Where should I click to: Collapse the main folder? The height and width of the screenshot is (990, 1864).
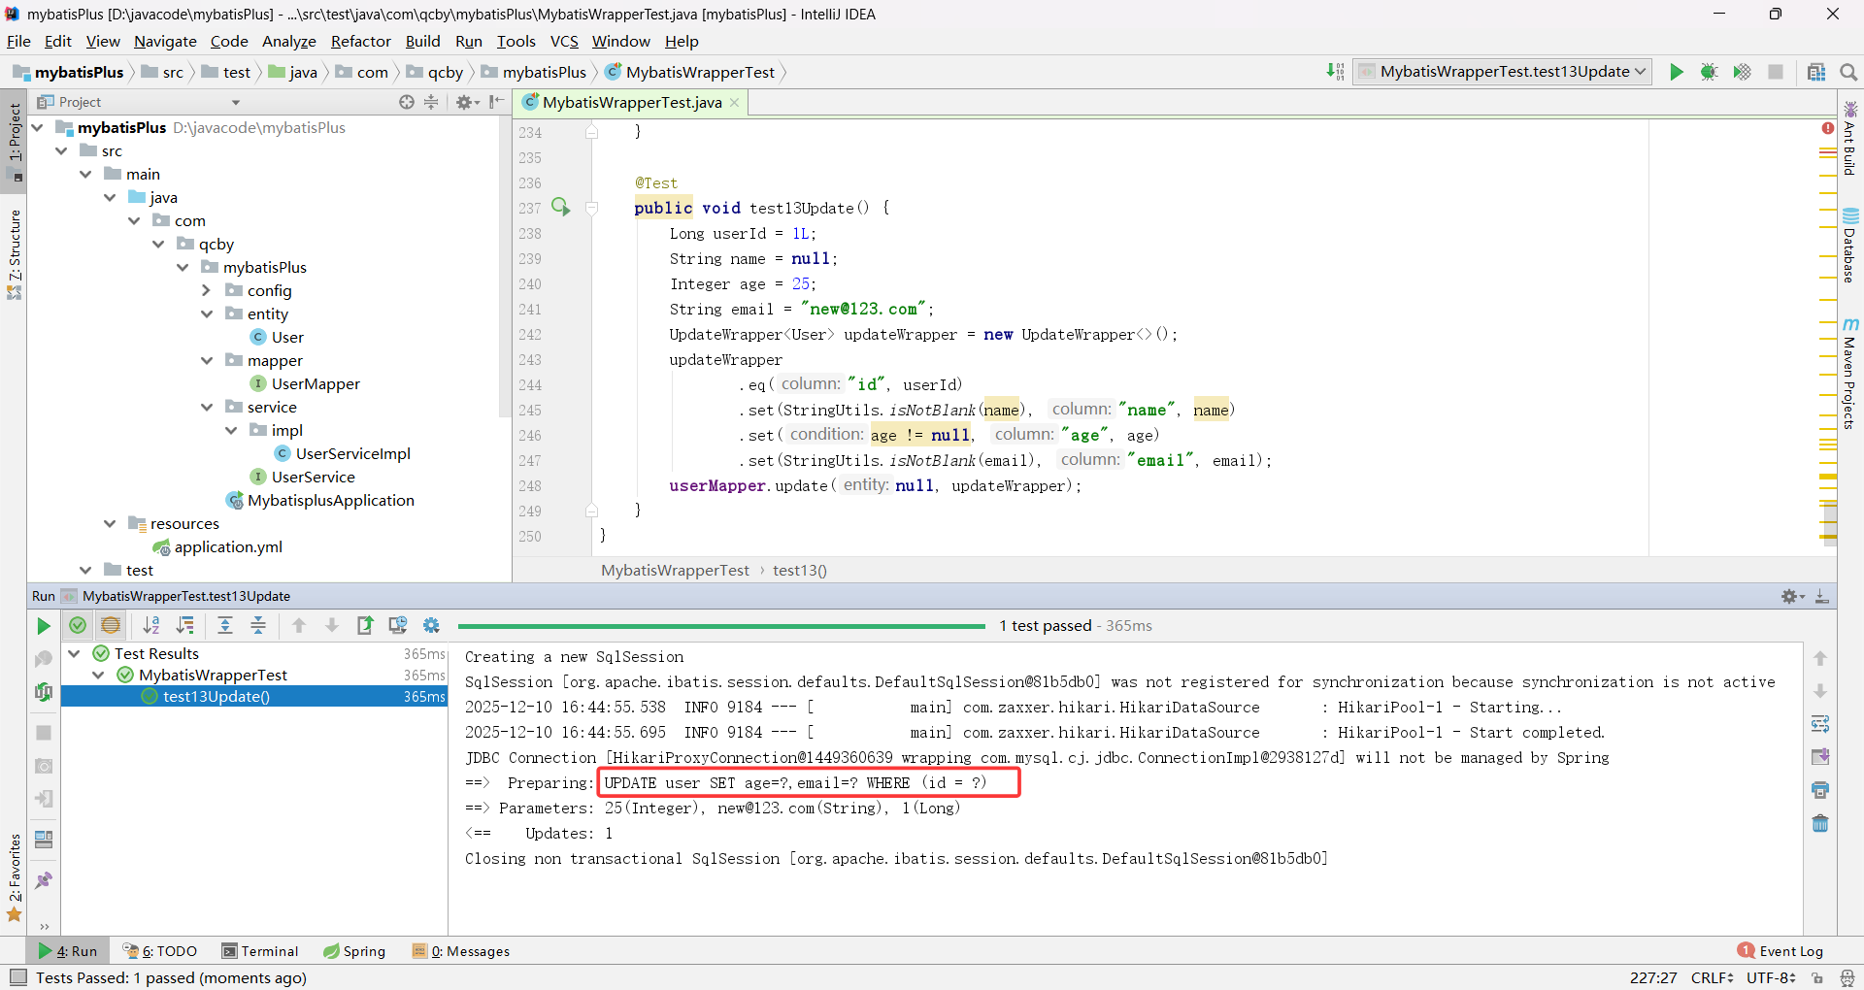point(85,174)
